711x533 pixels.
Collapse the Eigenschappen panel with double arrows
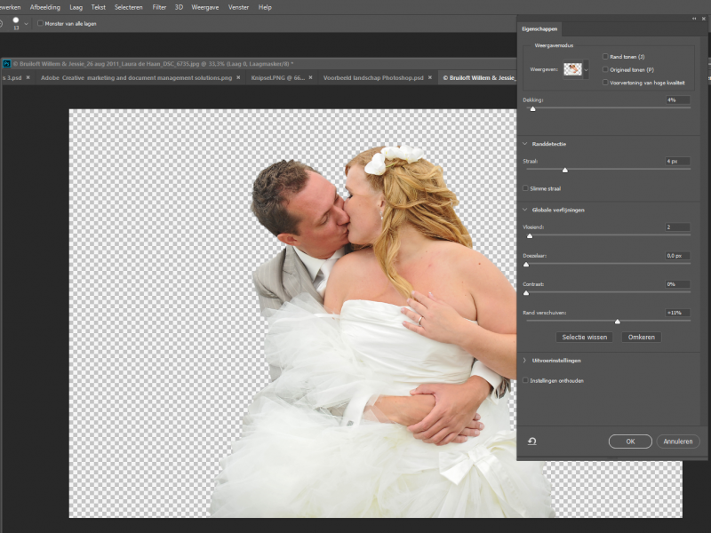coord(693,18)
